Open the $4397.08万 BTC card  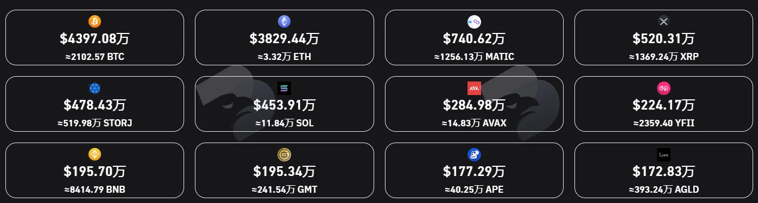tap(94, 38)
